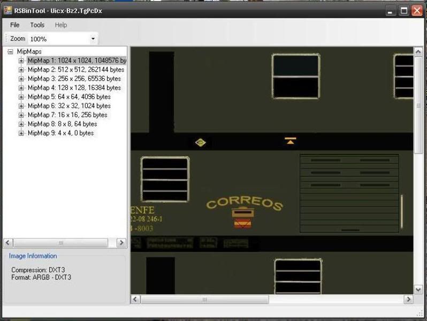Image resolution: width=427 pixels, height=321 pixels.
Task: Click image viewer scroll up arrow
Action: pos(418,51)
